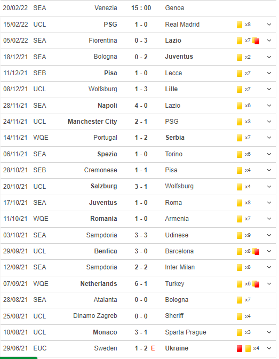Click the yellow card icon in Bologna vs Juventus row
Viewport: 279px width, 359px height.
[240, 57]
